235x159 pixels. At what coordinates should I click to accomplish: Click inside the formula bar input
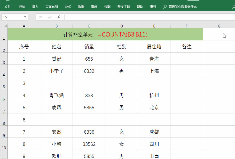pyautogui.click(x=150, y=17)
